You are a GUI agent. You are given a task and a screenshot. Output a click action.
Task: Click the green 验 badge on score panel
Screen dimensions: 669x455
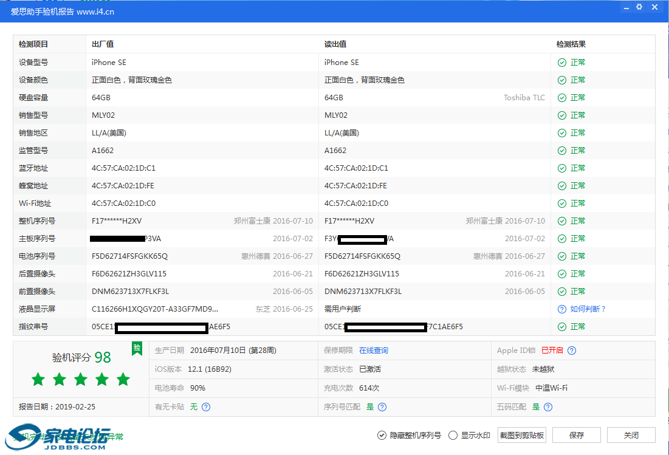click(x=137, y=348)
